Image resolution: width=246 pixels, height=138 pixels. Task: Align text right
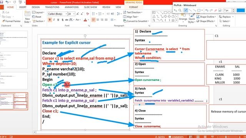[x=102, y=20]
